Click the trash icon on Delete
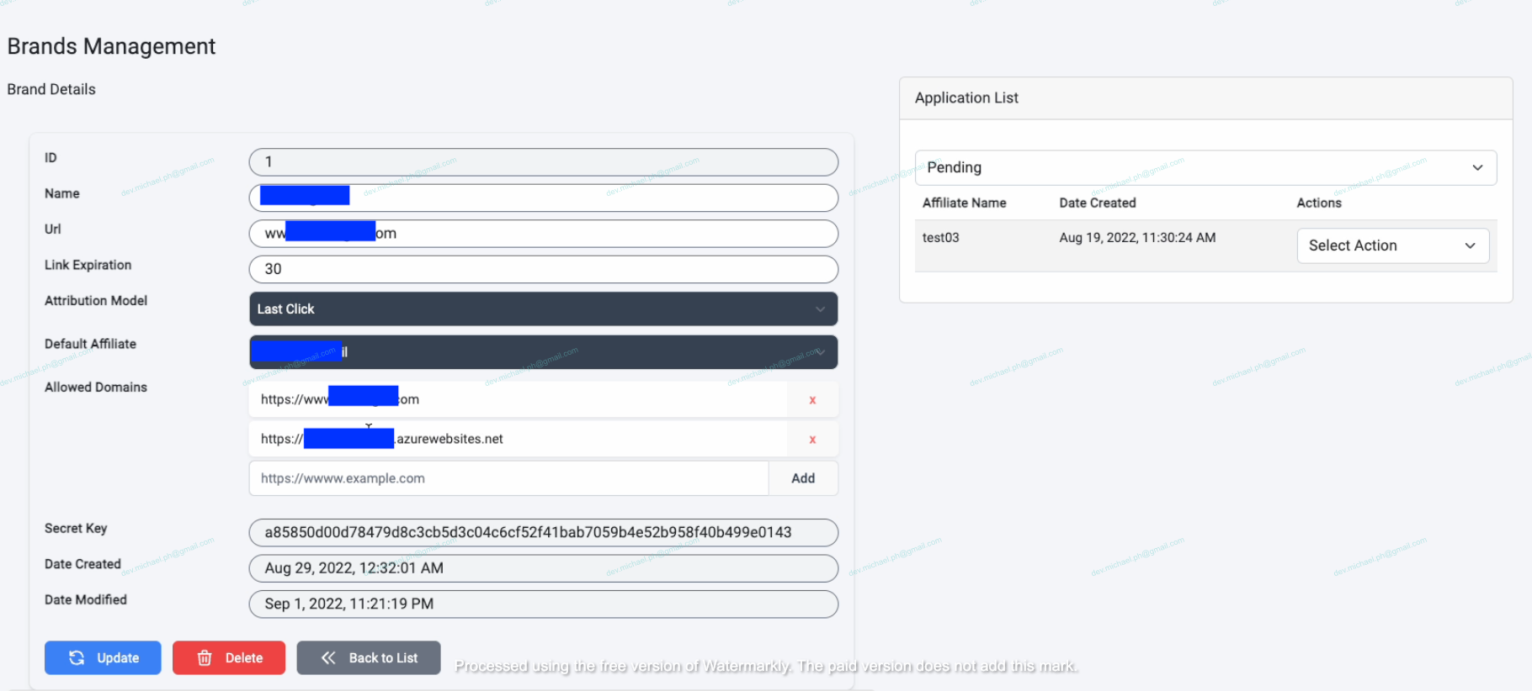This screenshot has width=1532, height=691. click(x=205, y=657)
